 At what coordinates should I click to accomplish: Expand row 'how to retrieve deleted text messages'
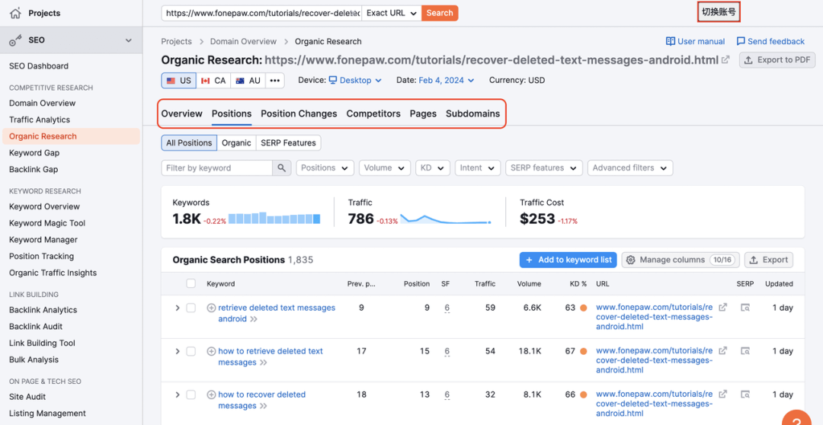[x=178, y=351]
